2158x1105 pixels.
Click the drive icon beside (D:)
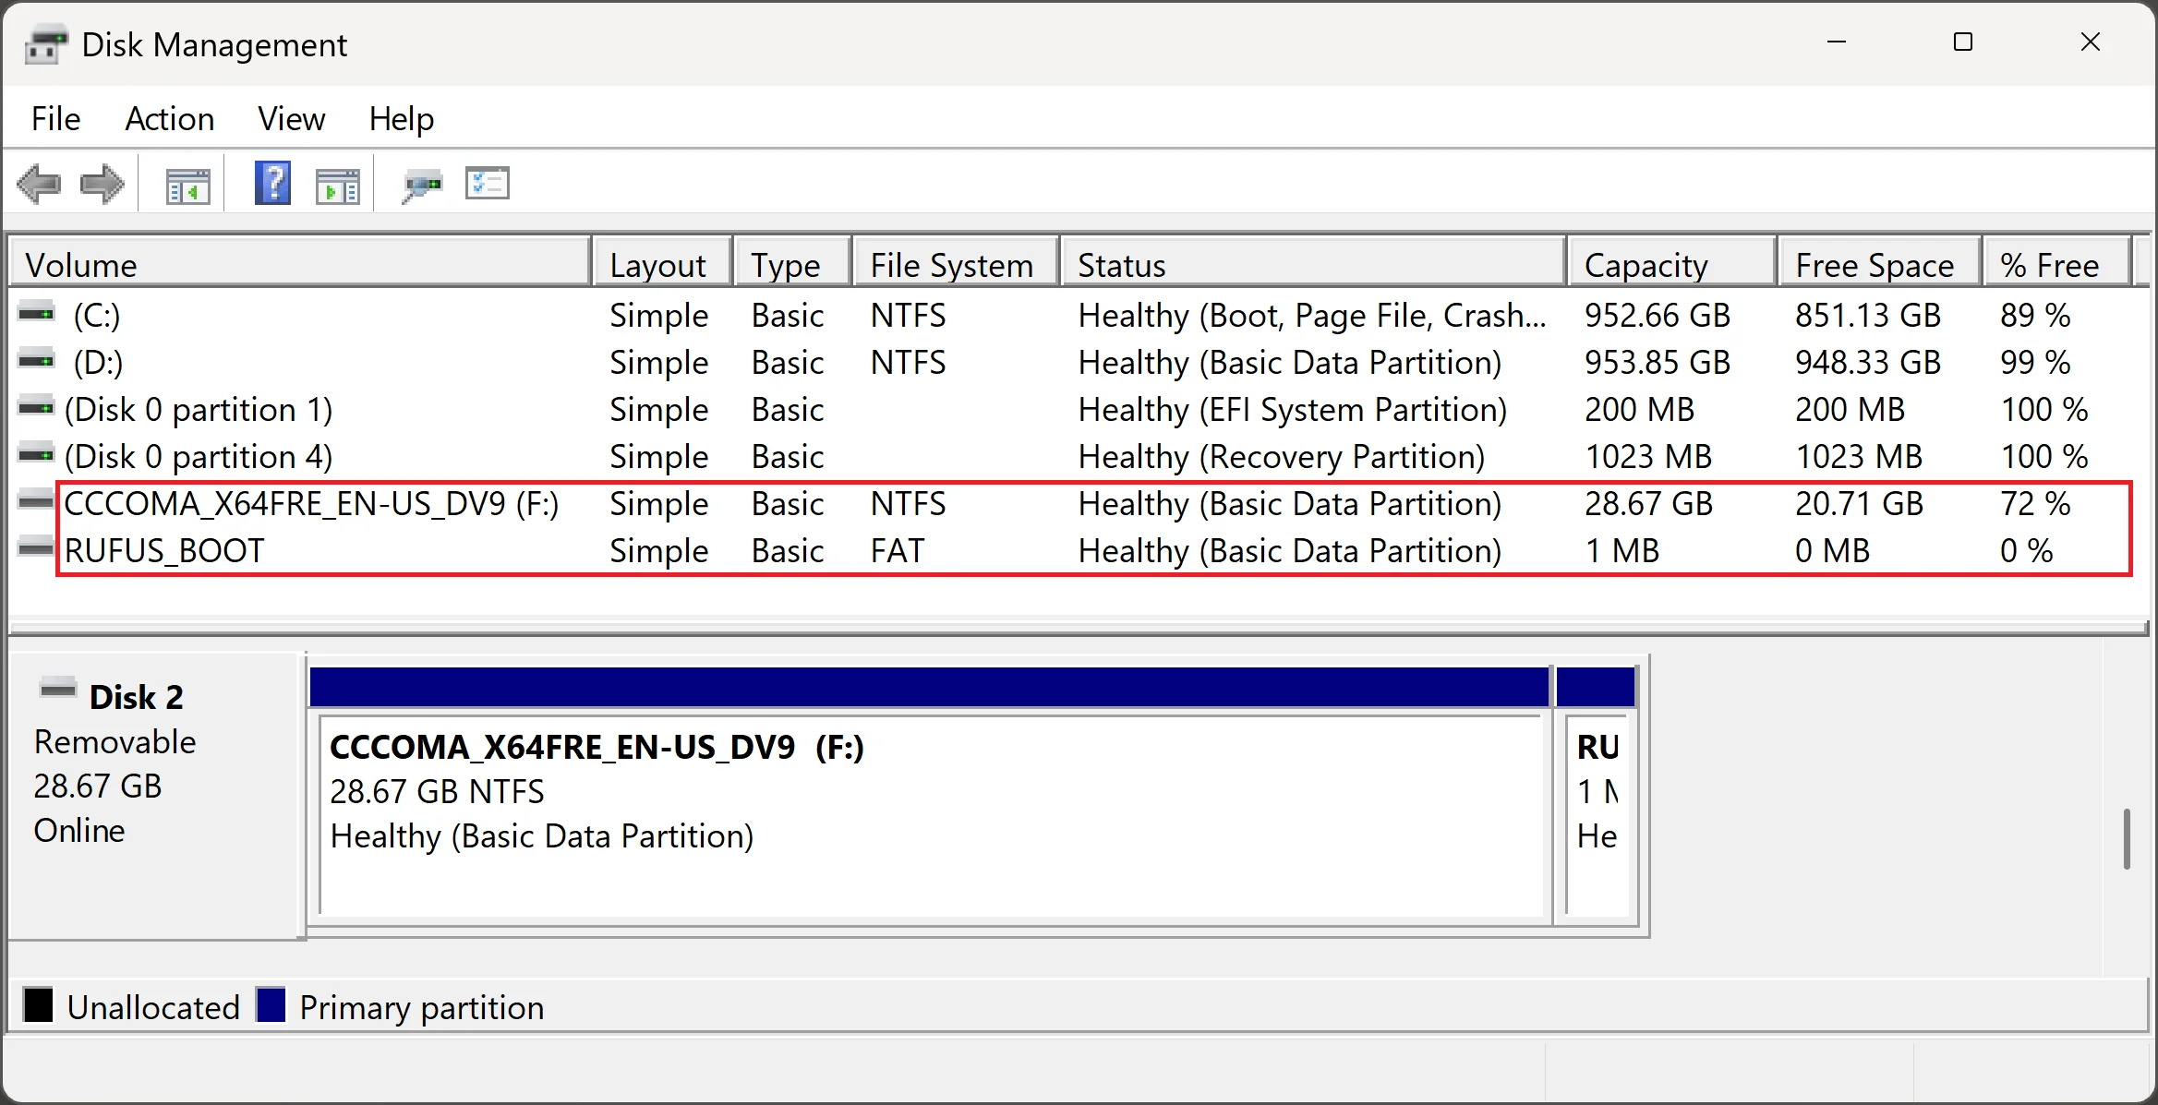point(37,361)
